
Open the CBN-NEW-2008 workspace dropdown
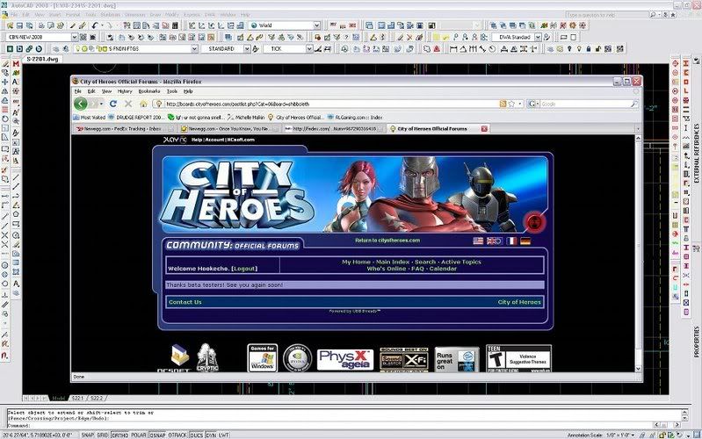tap(75, 37)
